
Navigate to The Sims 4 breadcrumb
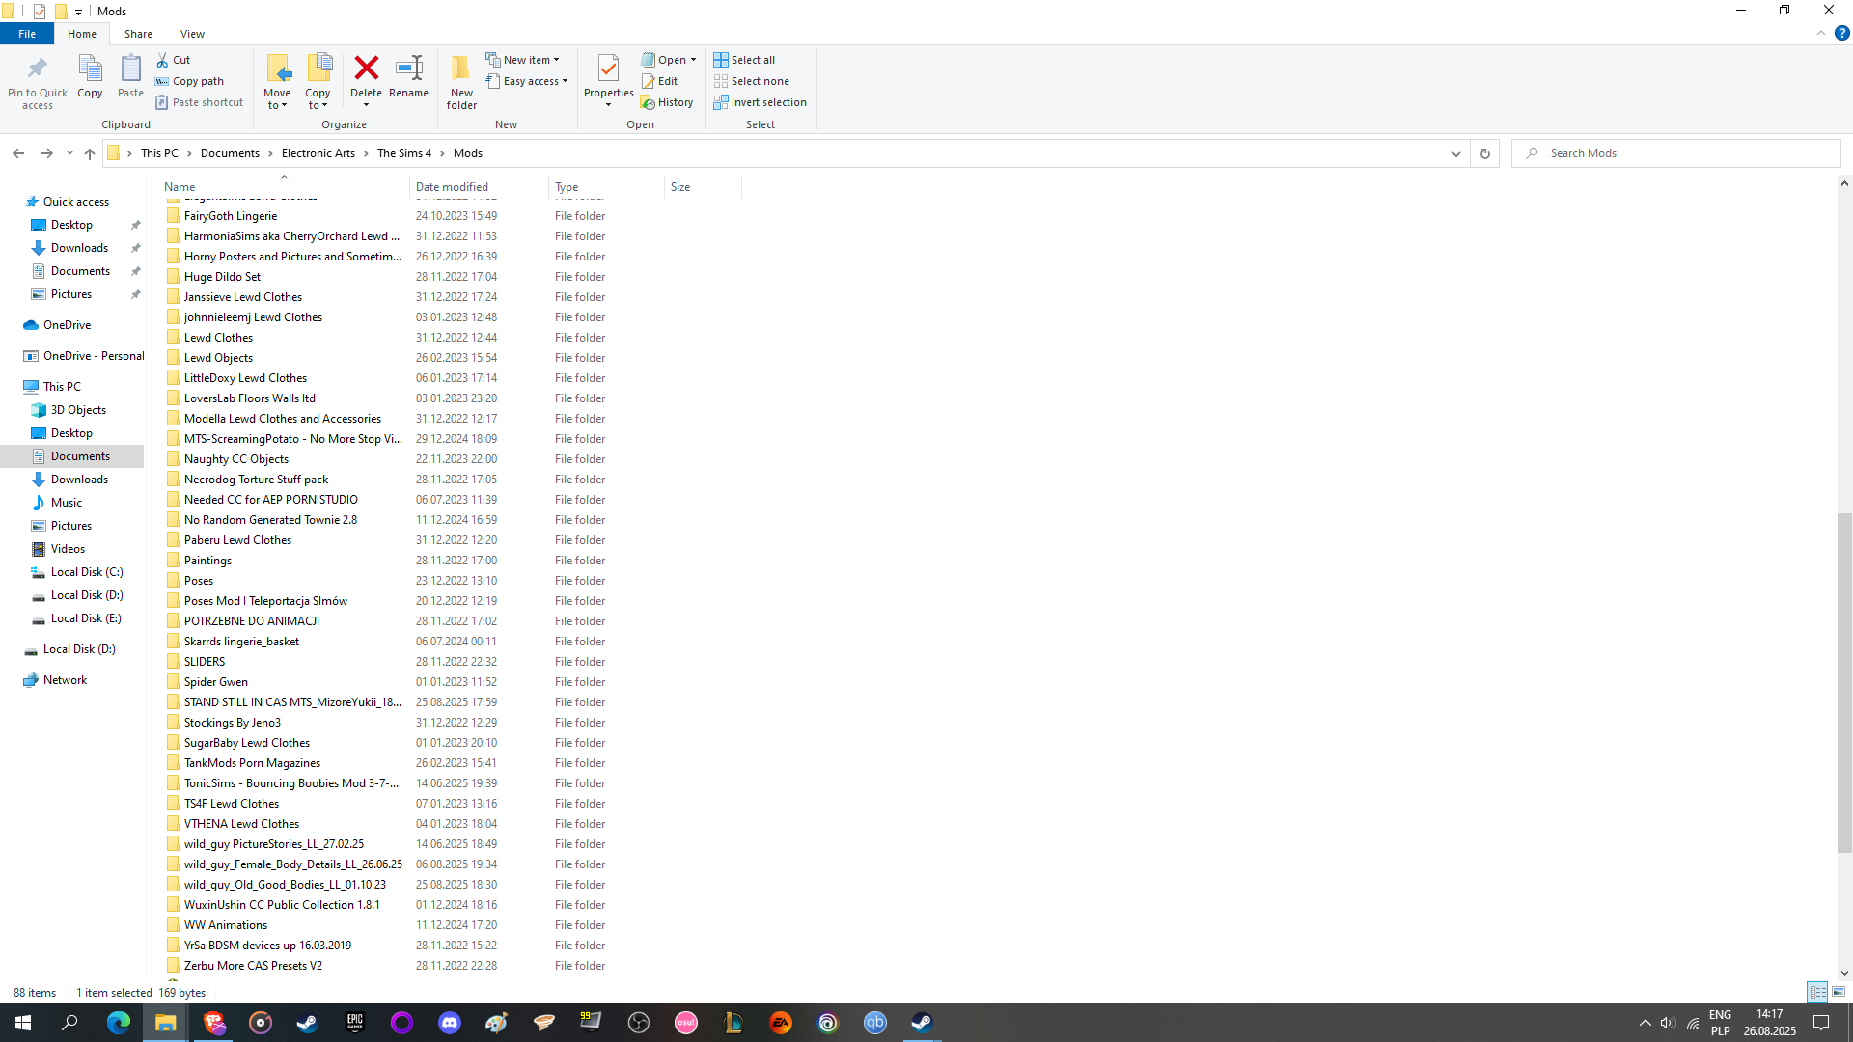pyautogui.click(x=404, y=153)
